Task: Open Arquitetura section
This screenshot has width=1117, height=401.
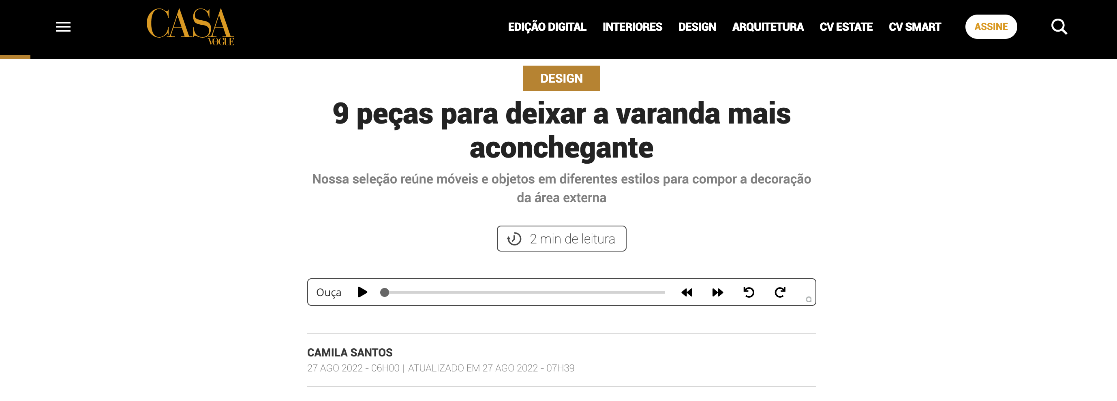Action: (x=768, y=27)
